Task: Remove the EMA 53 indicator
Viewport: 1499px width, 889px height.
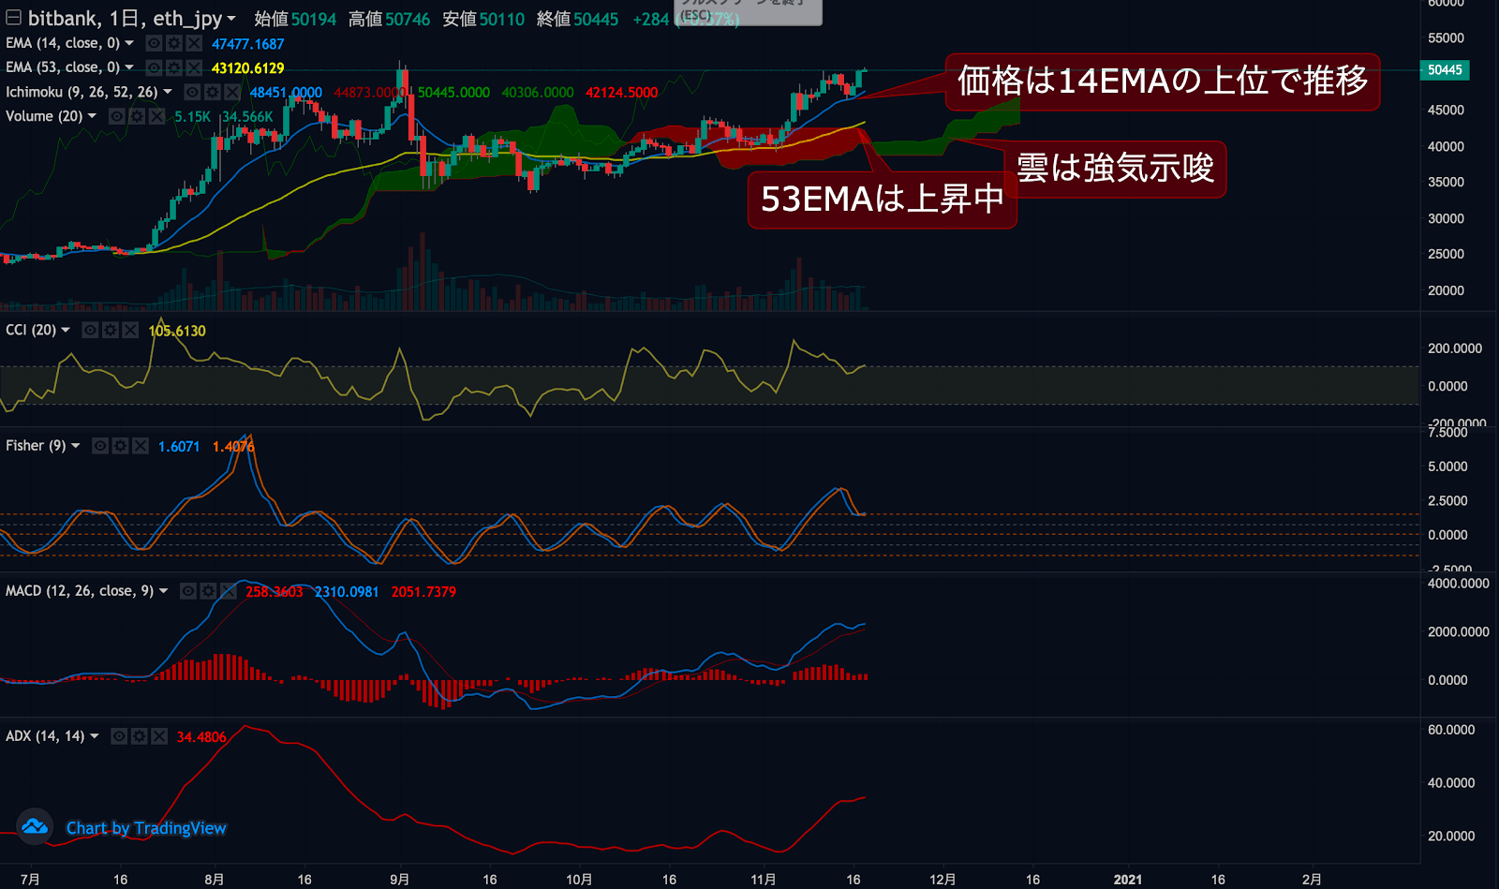Action: click(x=194, y=67)
